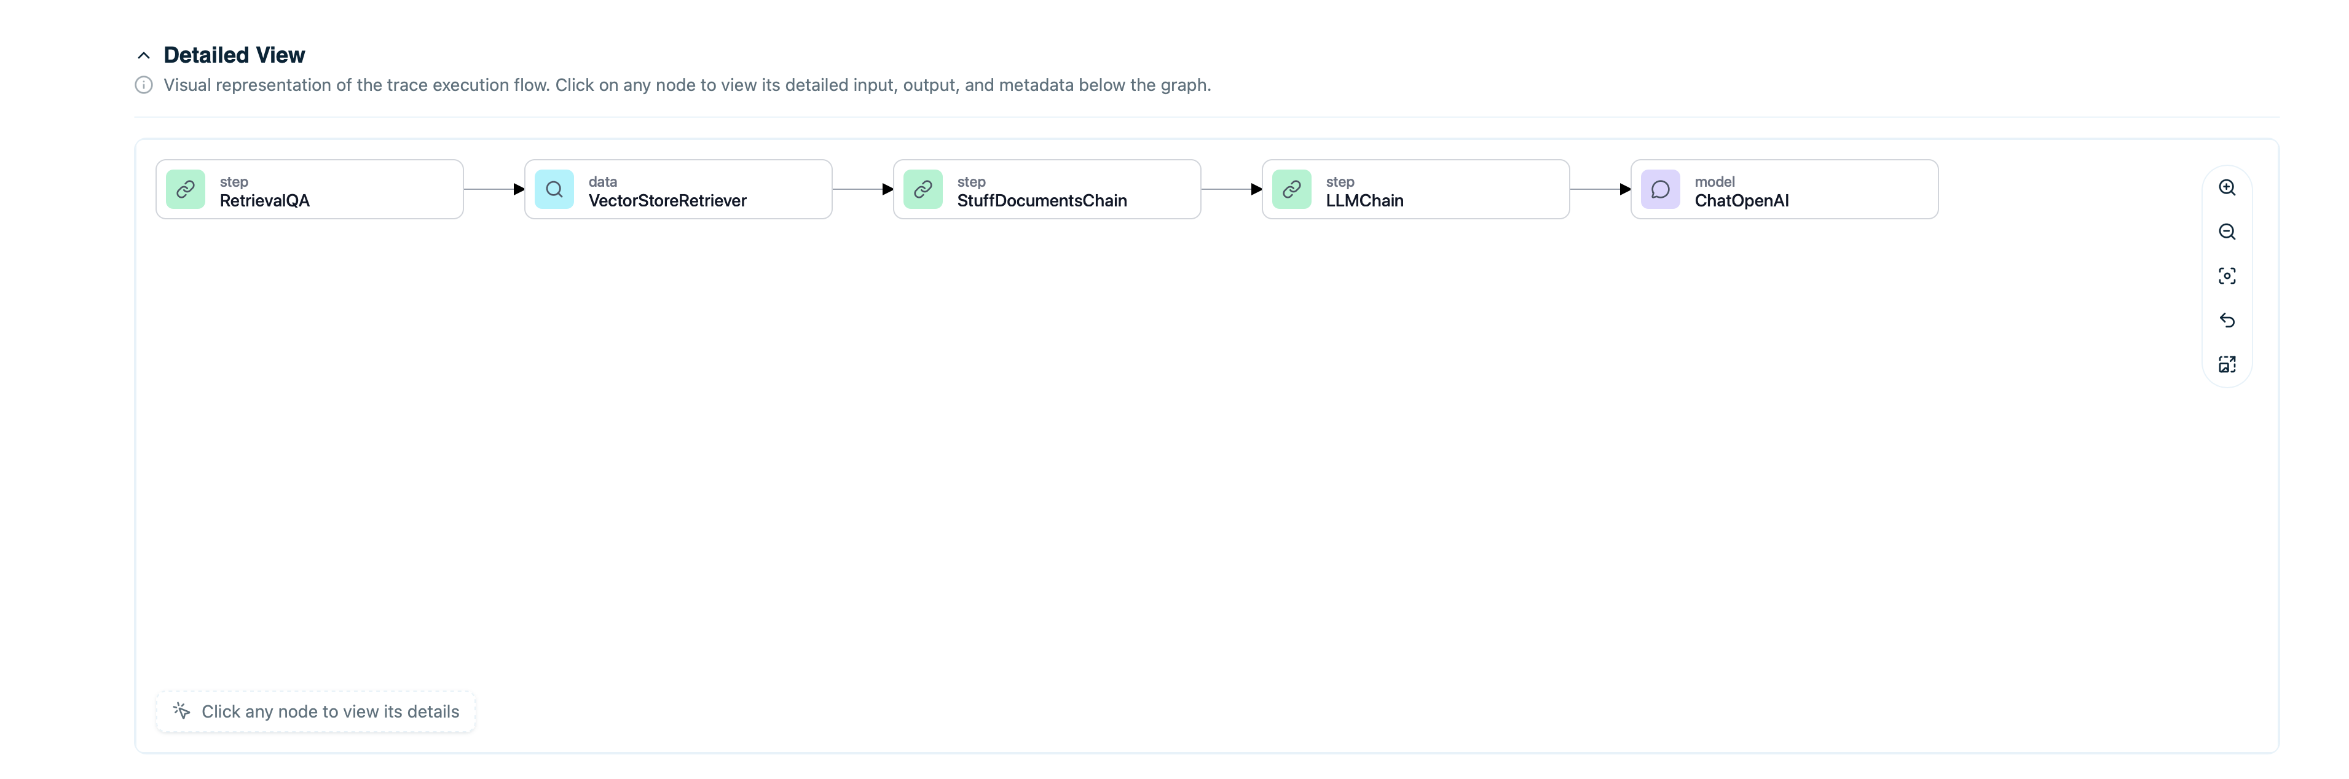Collapse the Detailed View section

click(x=143, y=55)
